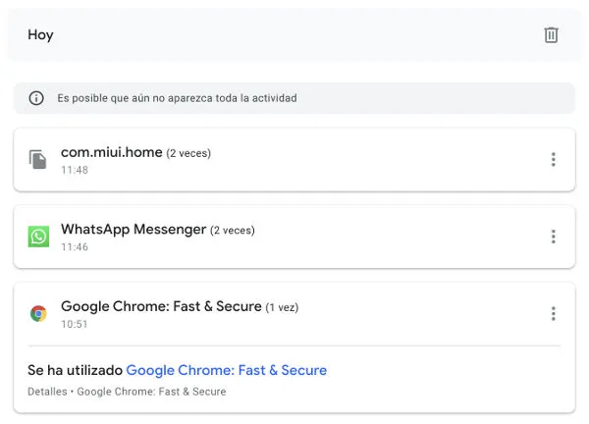The height and width of the screenshot is (424, 589).
Task: Click the 11:48 timestamp
Action: [75, 170]
